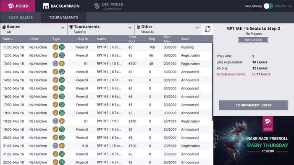The height and width of the screenshot is (165, 294).
Task: Click the gold type icon on 12:00 row
Action: (55, 55)
